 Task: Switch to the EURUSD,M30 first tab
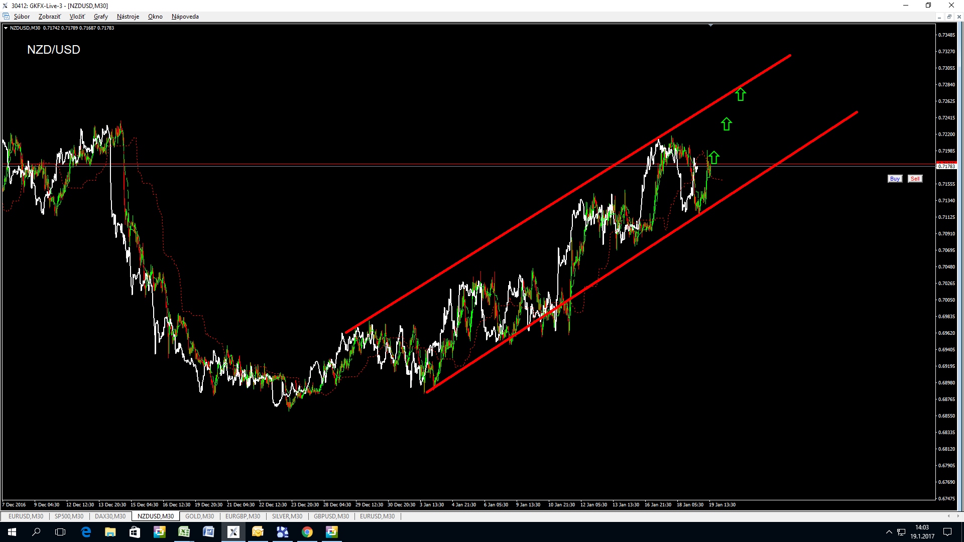coord(26,516)
